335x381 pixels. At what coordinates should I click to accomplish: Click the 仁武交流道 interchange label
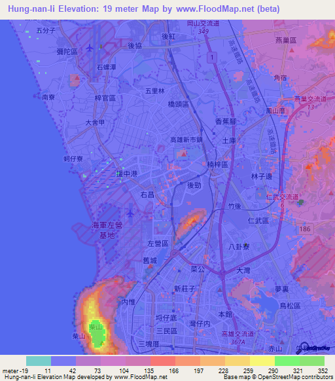[282, 197]
